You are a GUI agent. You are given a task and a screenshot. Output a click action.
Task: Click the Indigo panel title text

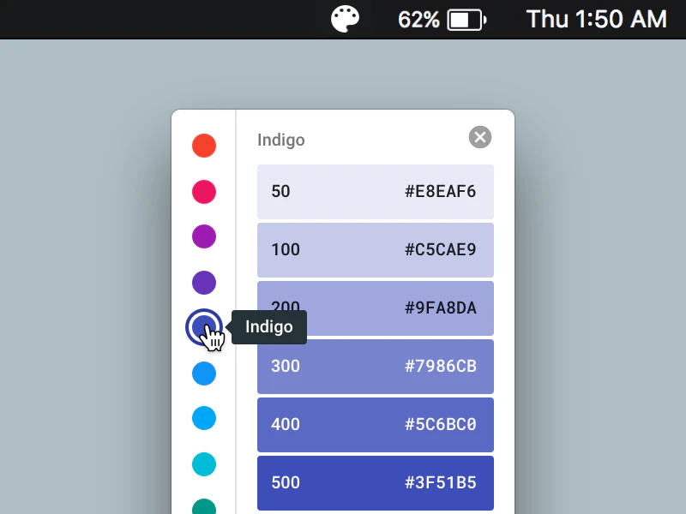[x=281, y=140]
